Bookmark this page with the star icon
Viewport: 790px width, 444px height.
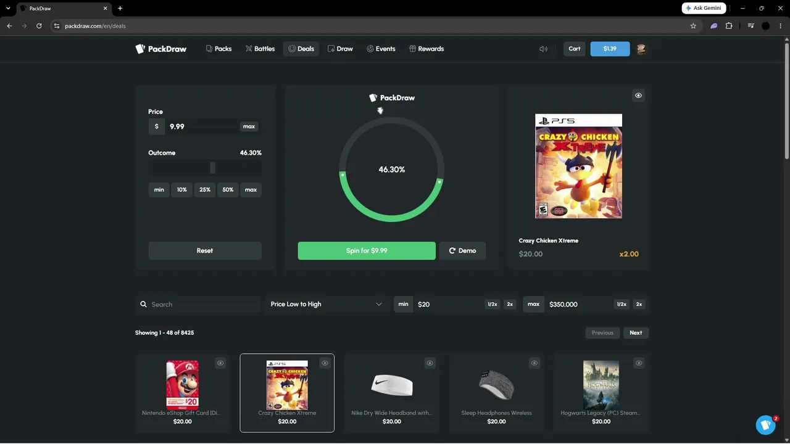coord(693,26)
